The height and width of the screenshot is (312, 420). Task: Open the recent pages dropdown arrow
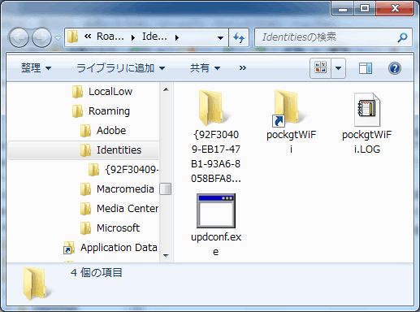[58, 38]
